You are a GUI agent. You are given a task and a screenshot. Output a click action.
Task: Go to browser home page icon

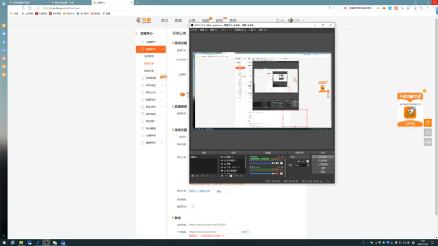[x=30, y=8]
